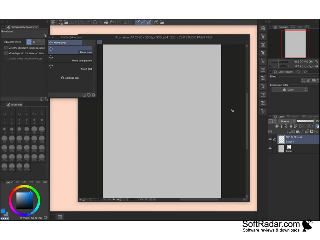Screen dimensions: 320x240
Task: Open the Expression color Color dropdown
Action: point(289,90)
